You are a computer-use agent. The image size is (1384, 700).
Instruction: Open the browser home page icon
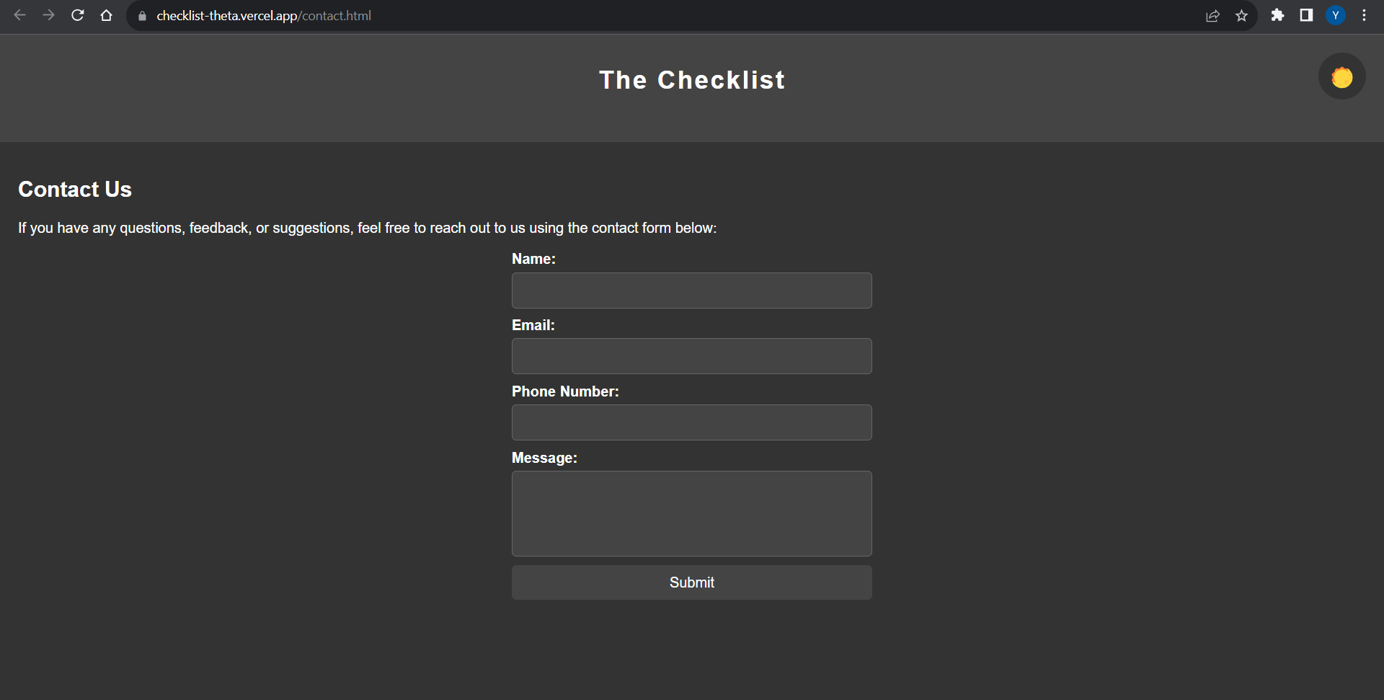106,15
